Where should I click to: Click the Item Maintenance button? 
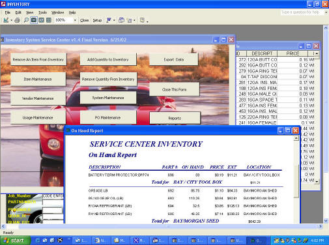click(x=38, y=79)
